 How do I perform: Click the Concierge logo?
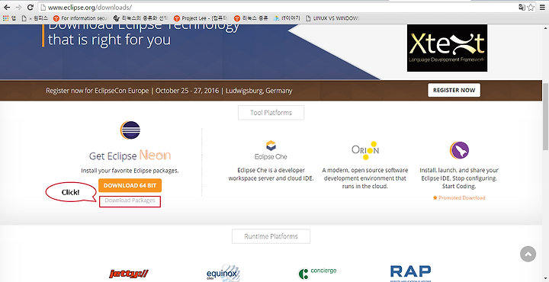point(317,273)
